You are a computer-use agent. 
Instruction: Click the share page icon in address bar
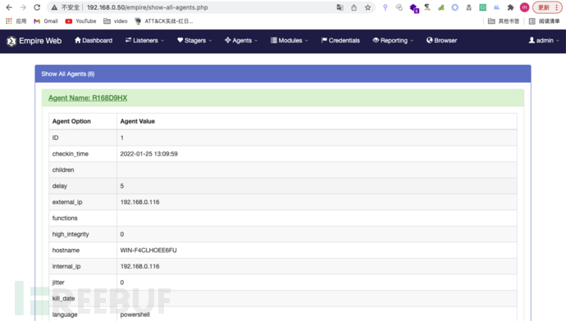click(x=354, y=7)
